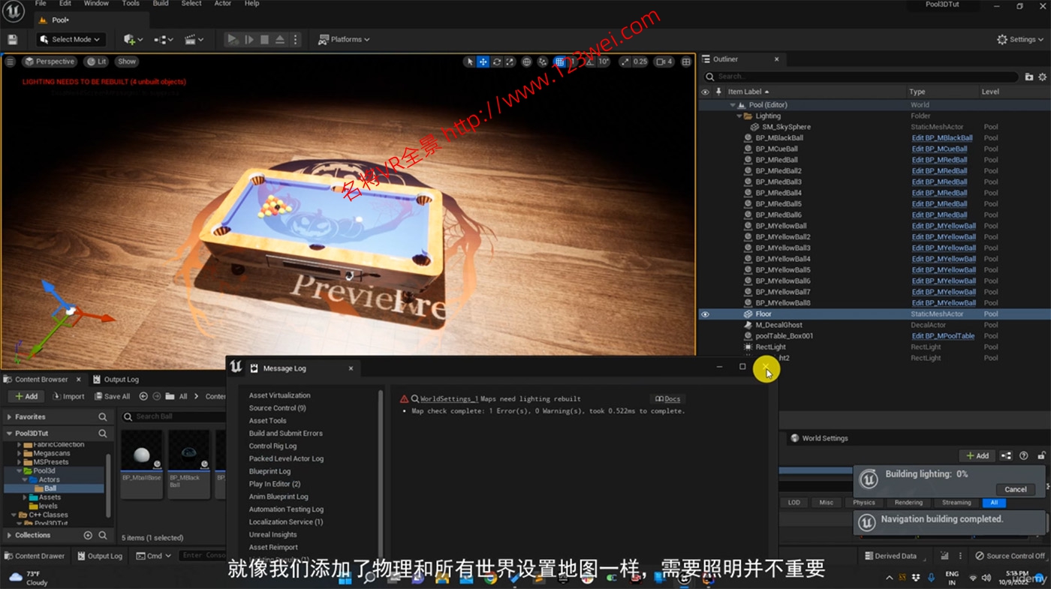Viewport: 1051px width, 589px height.
Task: Toggle grid snapping in the viewport
Action: 559,62
